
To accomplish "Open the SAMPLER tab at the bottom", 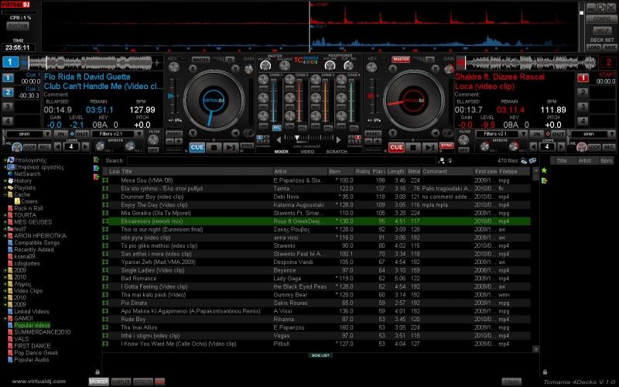I will tap(121, 382).
